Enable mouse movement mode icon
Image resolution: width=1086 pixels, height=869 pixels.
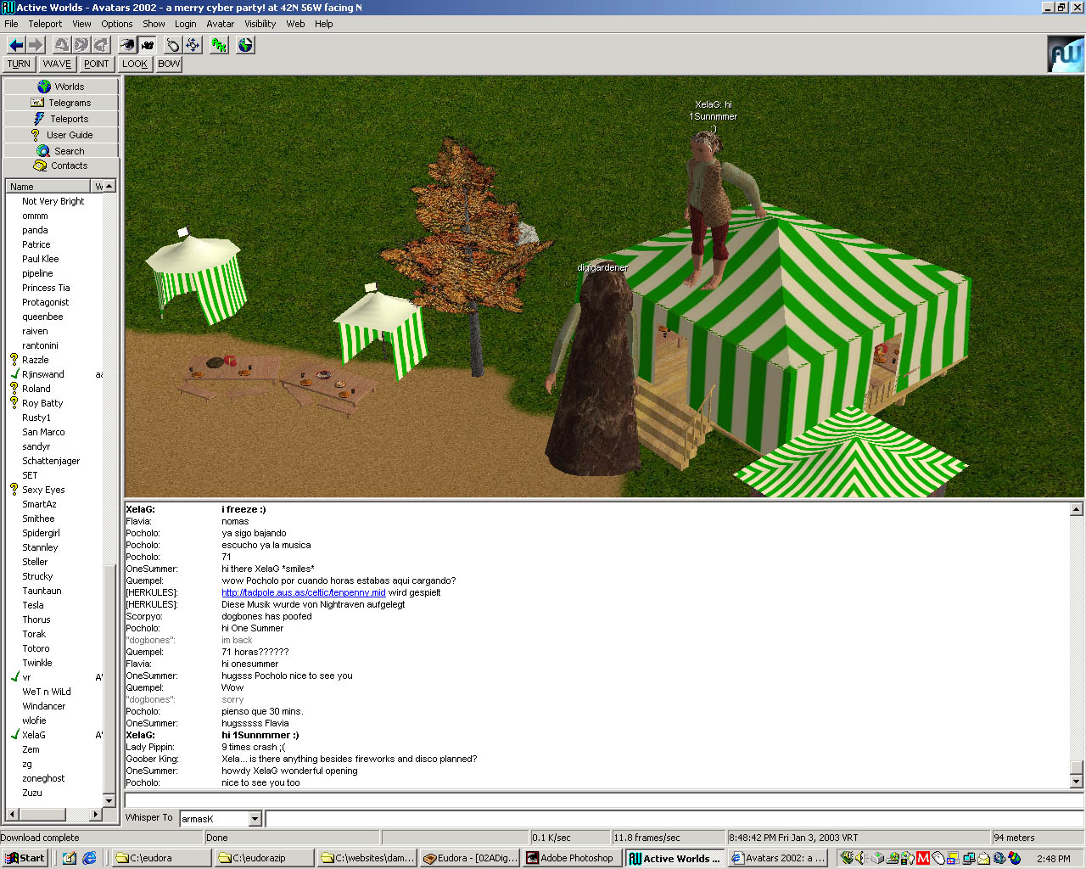[172, 45]
